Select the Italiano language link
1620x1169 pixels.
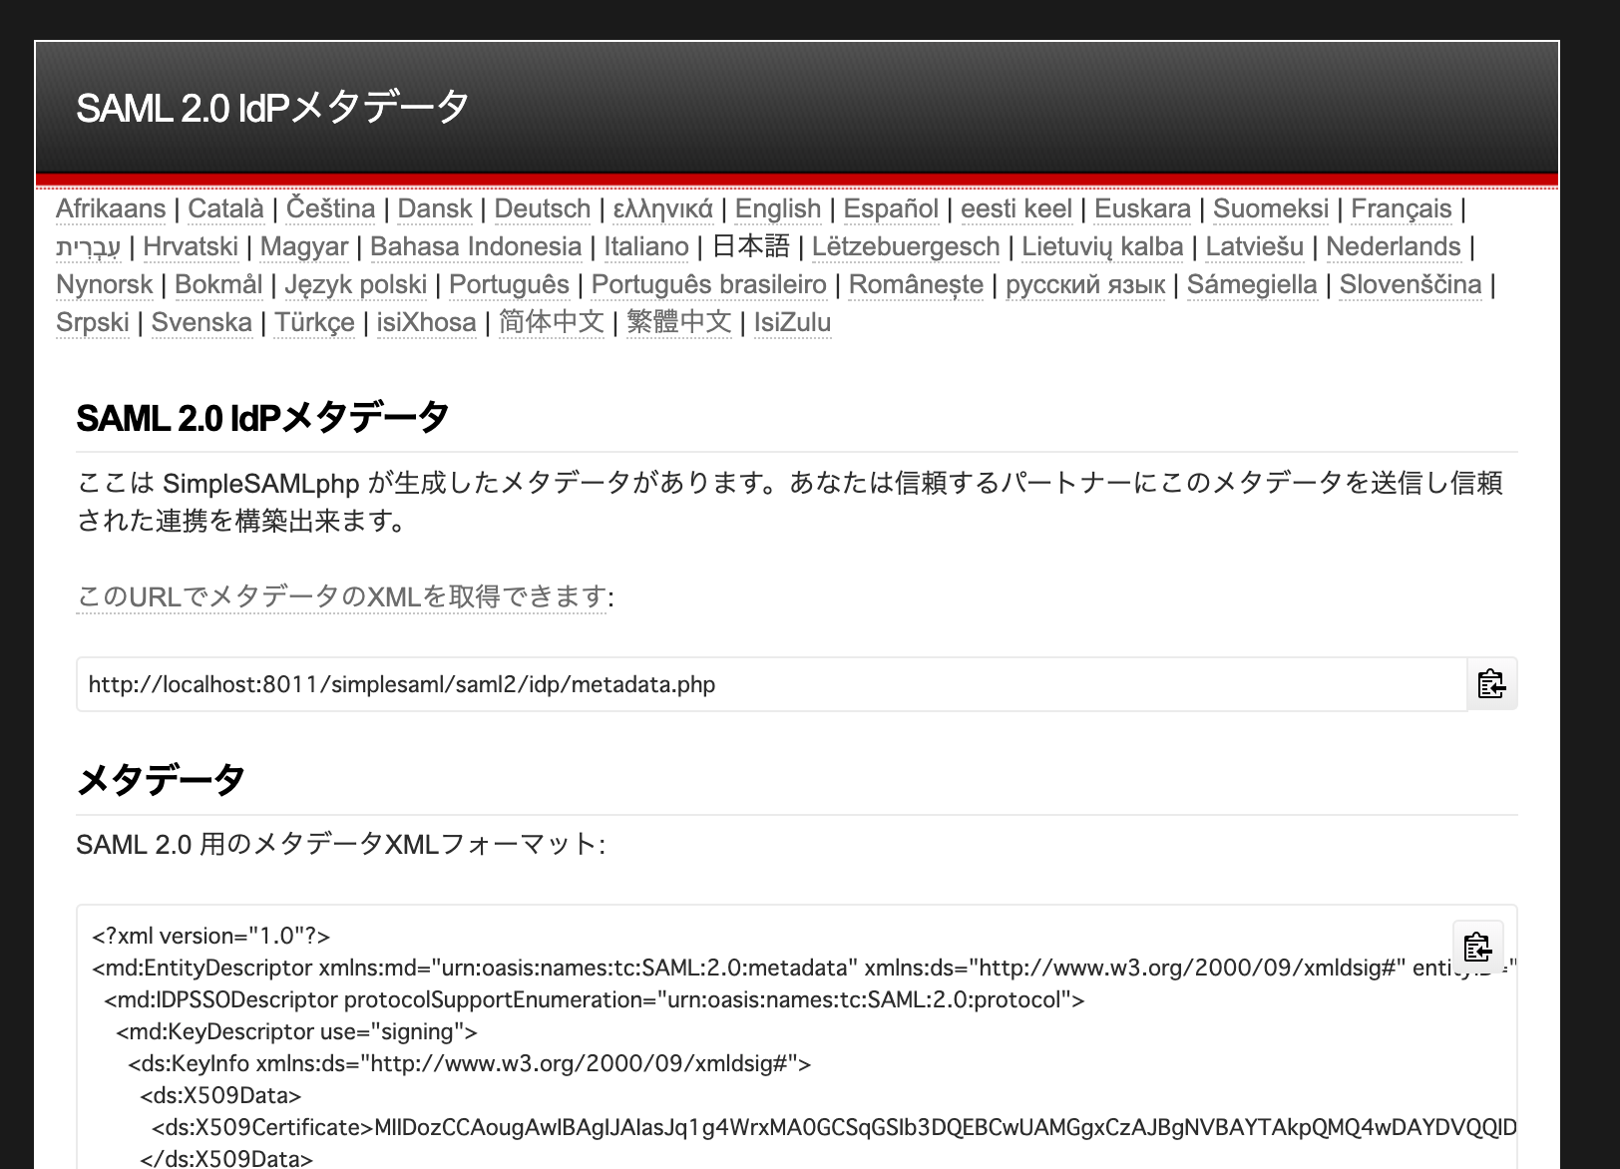646,245
